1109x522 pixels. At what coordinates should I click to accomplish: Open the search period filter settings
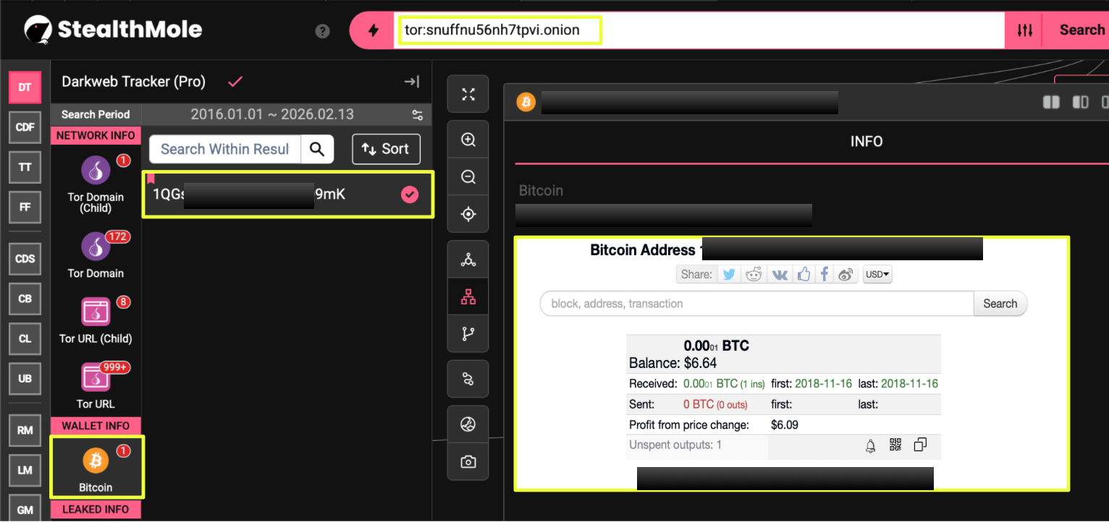(417, 115)
